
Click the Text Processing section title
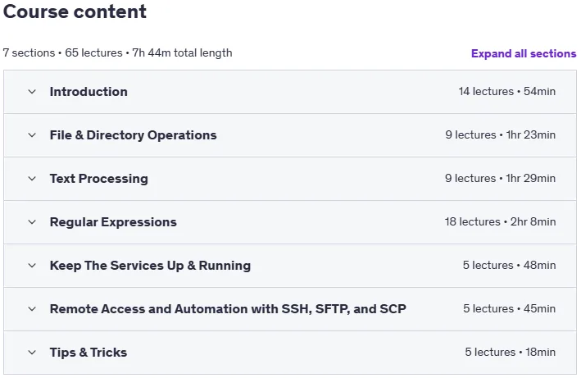pyautogui.click(x=99, y=179)
